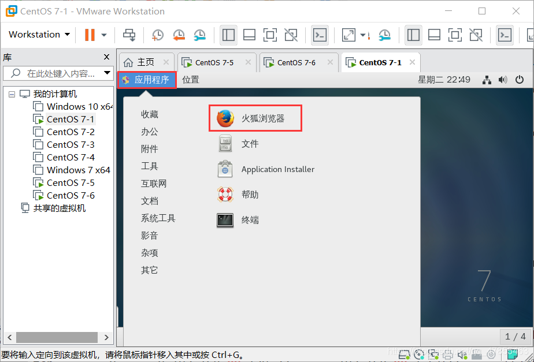This screenshot has width=534, height=362.
Task: Select the 杂项 sundry category
Action: pyautogui.click(x=150, y=253)
